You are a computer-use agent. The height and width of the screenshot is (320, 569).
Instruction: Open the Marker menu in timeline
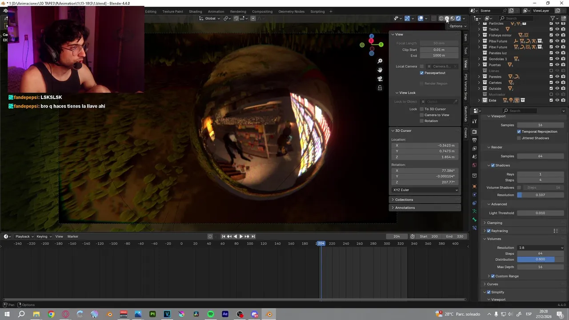tap(72, 236)
